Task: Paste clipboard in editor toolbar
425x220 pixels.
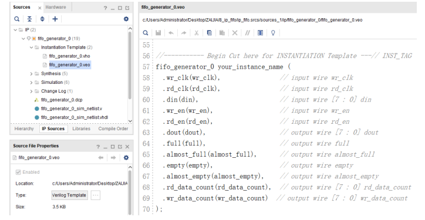Action: point(222,33)
